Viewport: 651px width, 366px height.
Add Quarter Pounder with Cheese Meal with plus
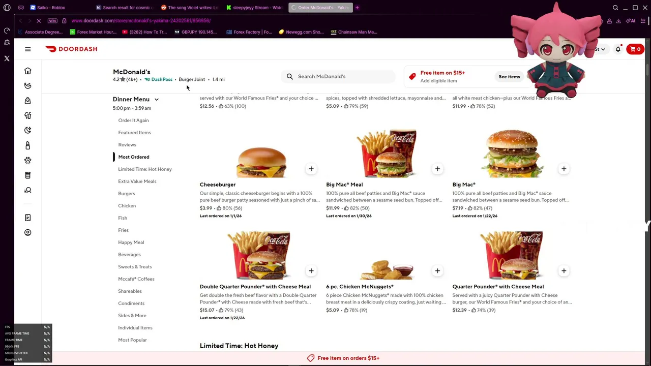tap(564, 271)
